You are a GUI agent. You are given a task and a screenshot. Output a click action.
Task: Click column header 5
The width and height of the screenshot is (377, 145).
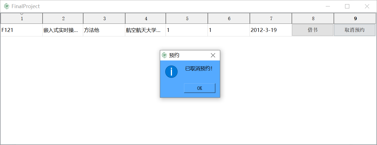[x=187, y=18]
